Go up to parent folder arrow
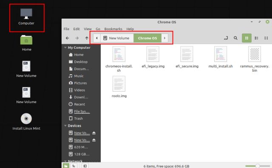Viewport: 272px width, 168px height. pyautogui.click(x=87, y=38)
